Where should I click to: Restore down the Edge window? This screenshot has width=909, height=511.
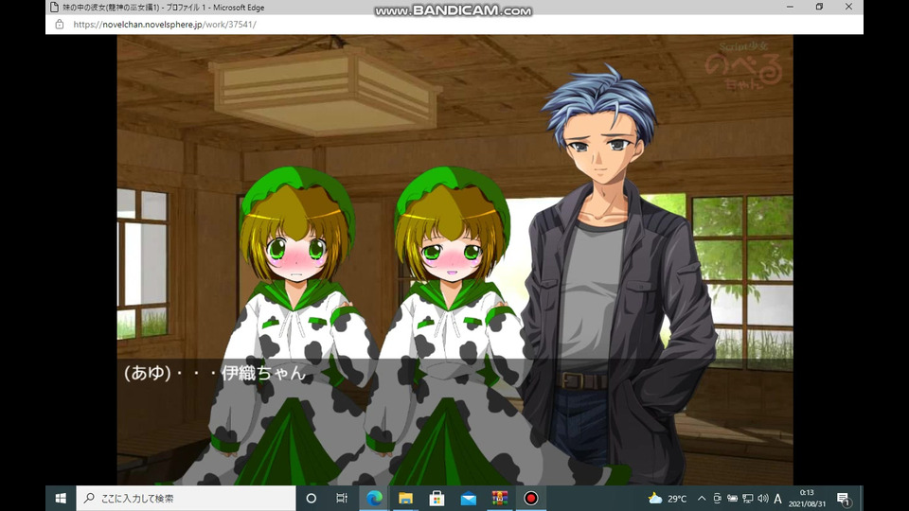click(x=819, y=7)
